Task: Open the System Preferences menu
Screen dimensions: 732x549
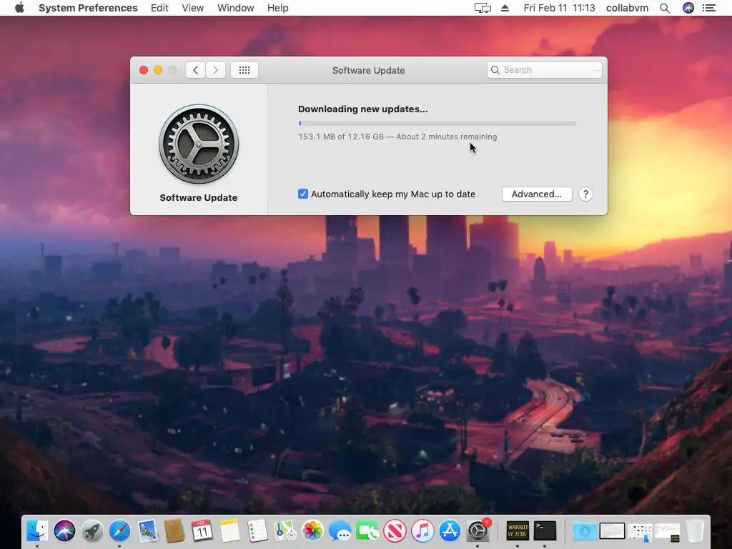Action: pyautogui.click(x=88, y=8)
